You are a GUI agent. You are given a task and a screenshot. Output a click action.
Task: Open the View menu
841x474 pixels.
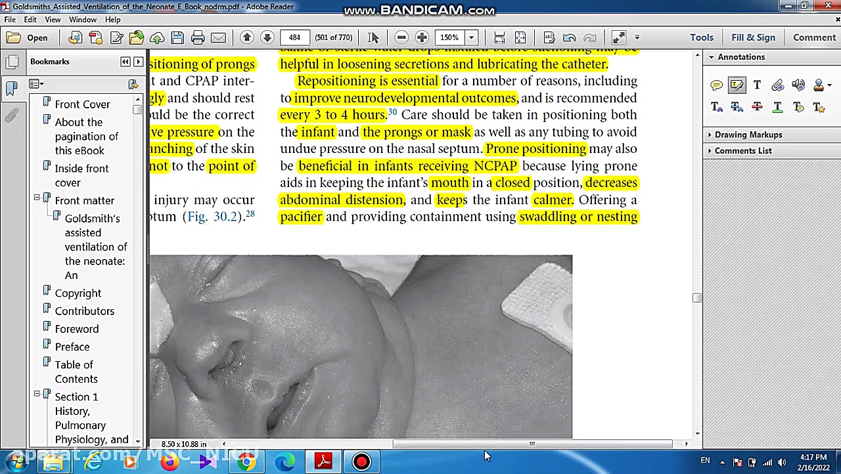tap(53, 20)
